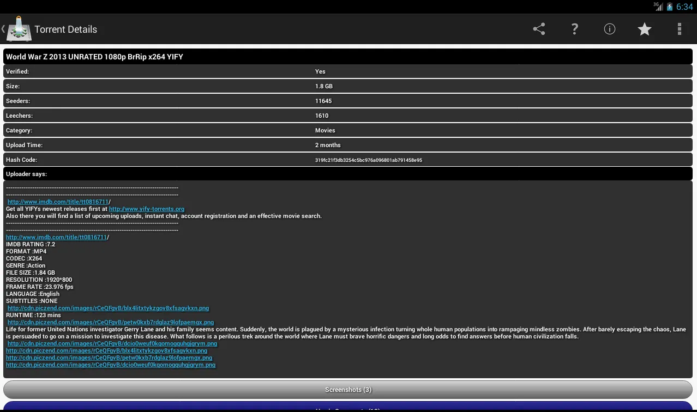
Task: Open imdb link above IMDB RATING
Action: 56,237
